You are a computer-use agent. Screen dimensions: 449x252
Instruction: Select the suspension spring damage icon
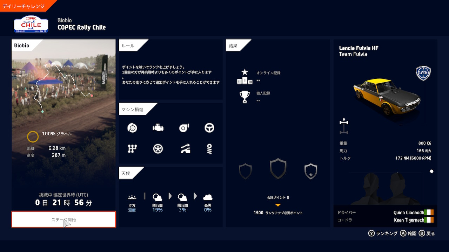tap(209, 149)
